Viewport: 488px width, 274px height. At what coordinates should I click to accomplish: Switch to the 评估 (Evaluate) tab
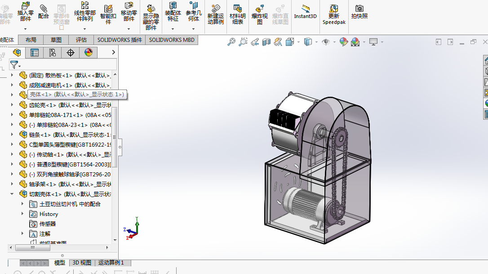click(81, 40)
